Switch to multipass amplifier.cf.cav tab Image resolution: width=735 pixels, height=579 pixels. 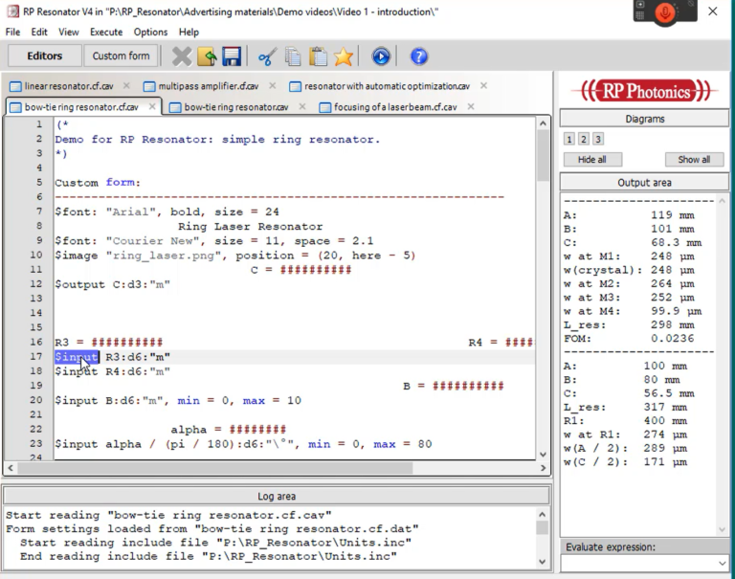point(208,86)
